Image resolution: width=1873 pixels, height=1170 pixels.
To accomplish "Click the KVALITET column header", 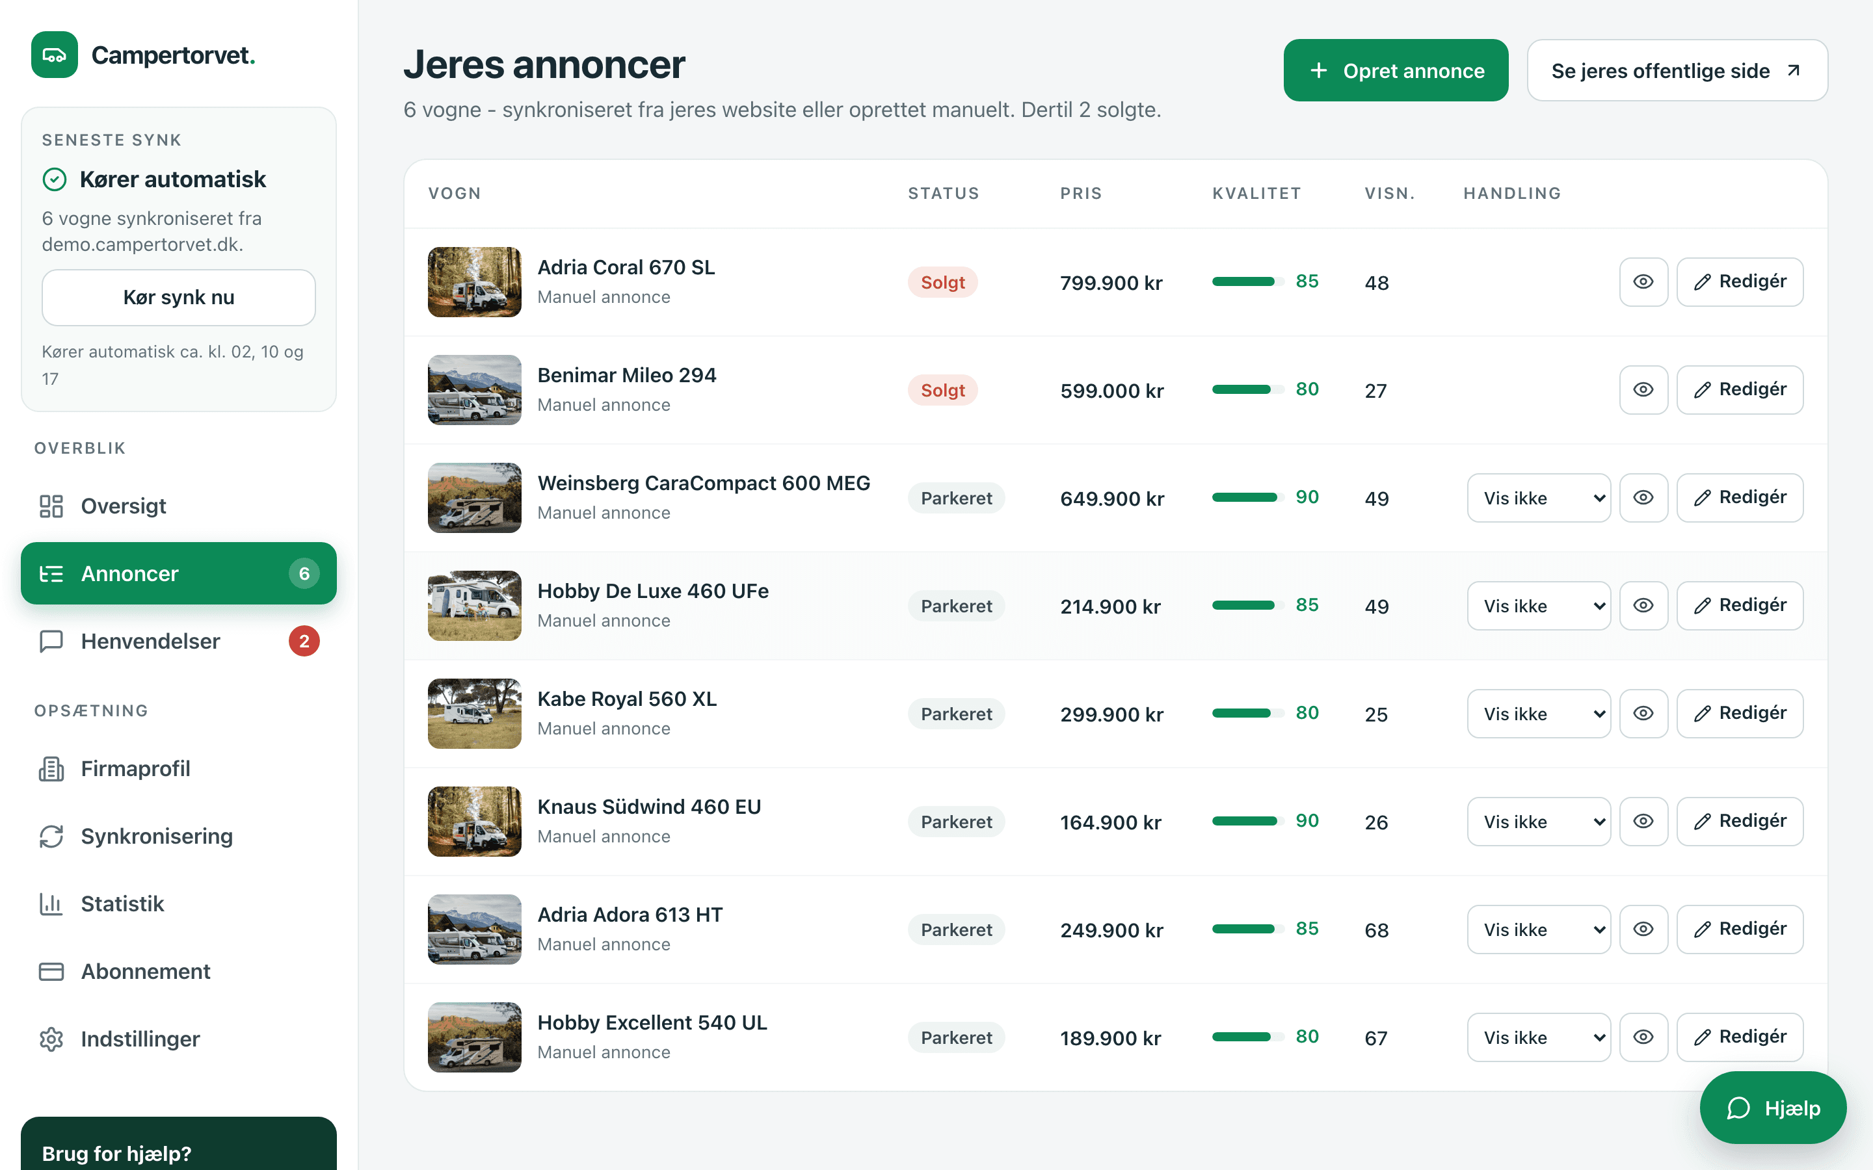I will [1257, 194].
